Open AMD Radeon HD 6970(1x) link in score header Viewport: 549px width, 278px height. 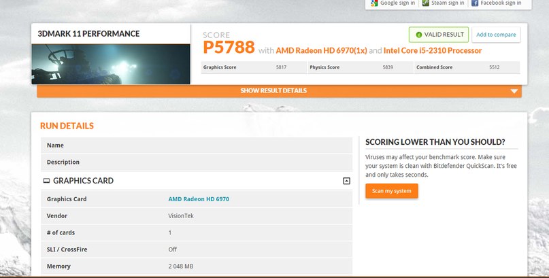[321, 51]
